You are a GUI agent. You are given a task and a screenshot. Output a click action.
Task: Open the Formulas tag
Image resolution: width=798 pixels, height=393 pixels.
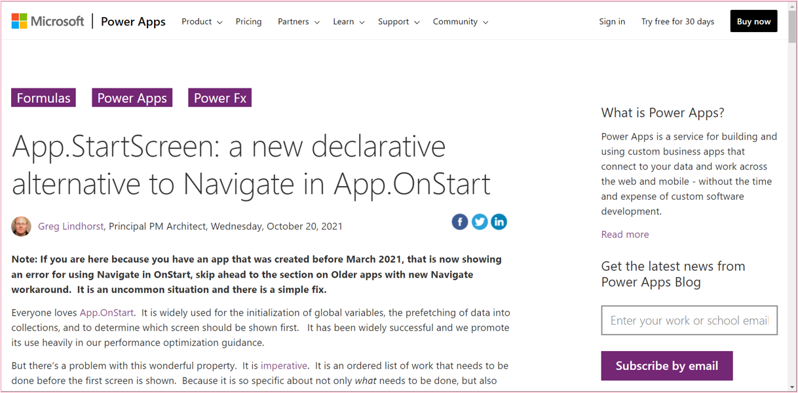43,98
